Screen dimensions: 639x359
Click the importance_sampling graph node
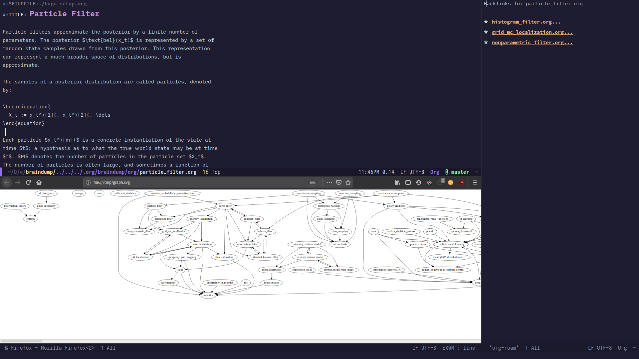click(309, 193)
